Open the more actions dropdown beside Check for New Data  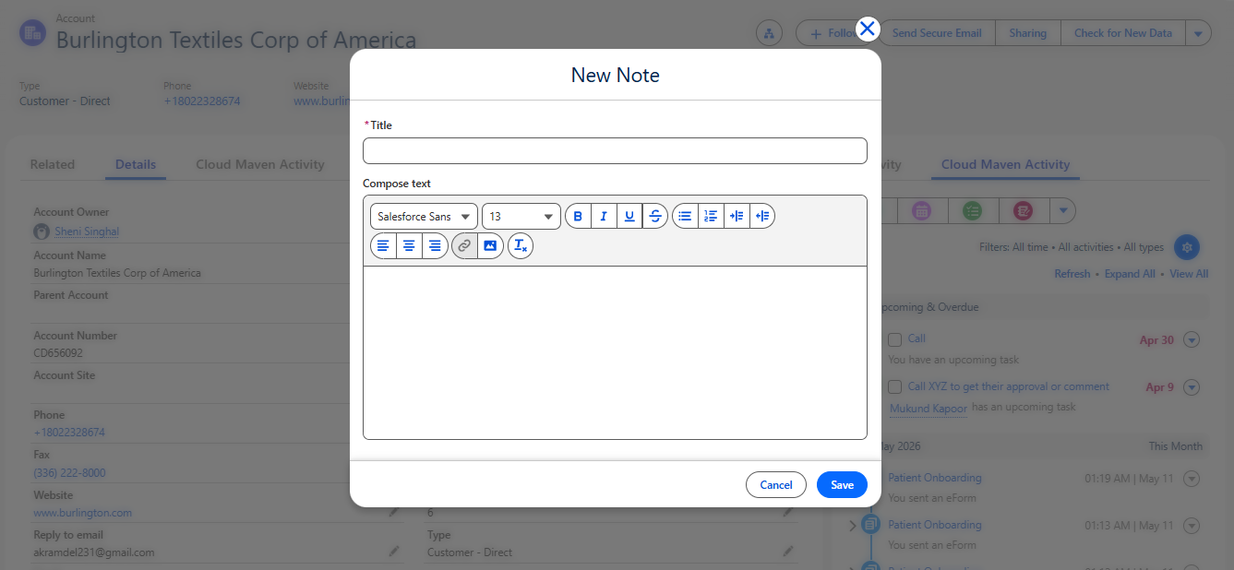[1198, 33]
